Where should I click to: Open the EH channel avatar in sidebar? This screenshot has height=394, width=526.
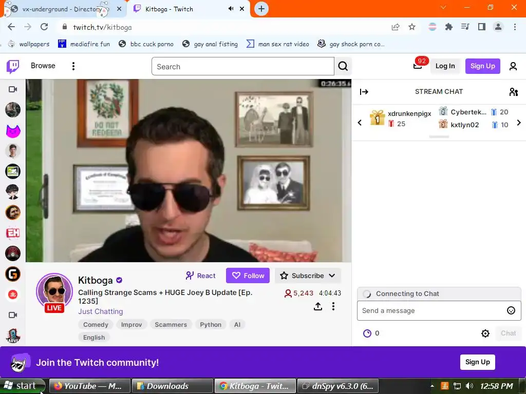[x=13, y=233]
